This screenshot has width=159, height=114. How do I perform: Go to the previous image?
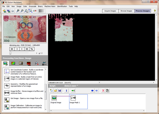(x=17, y=49)
